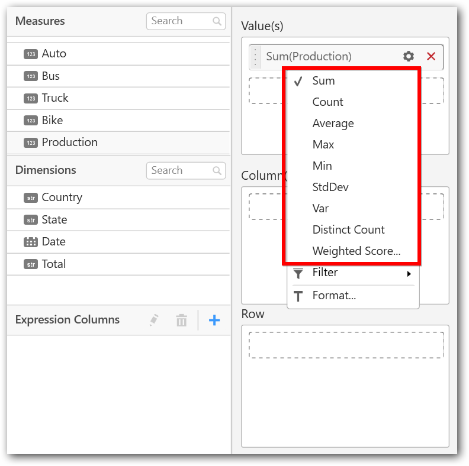Click the gear icon on Sum(Production)

tap(409, 56)
